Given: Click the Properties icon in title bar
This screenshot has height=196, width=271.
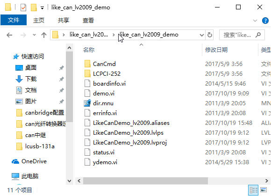Looking at the screenshot, I should [x=23, y=7].
